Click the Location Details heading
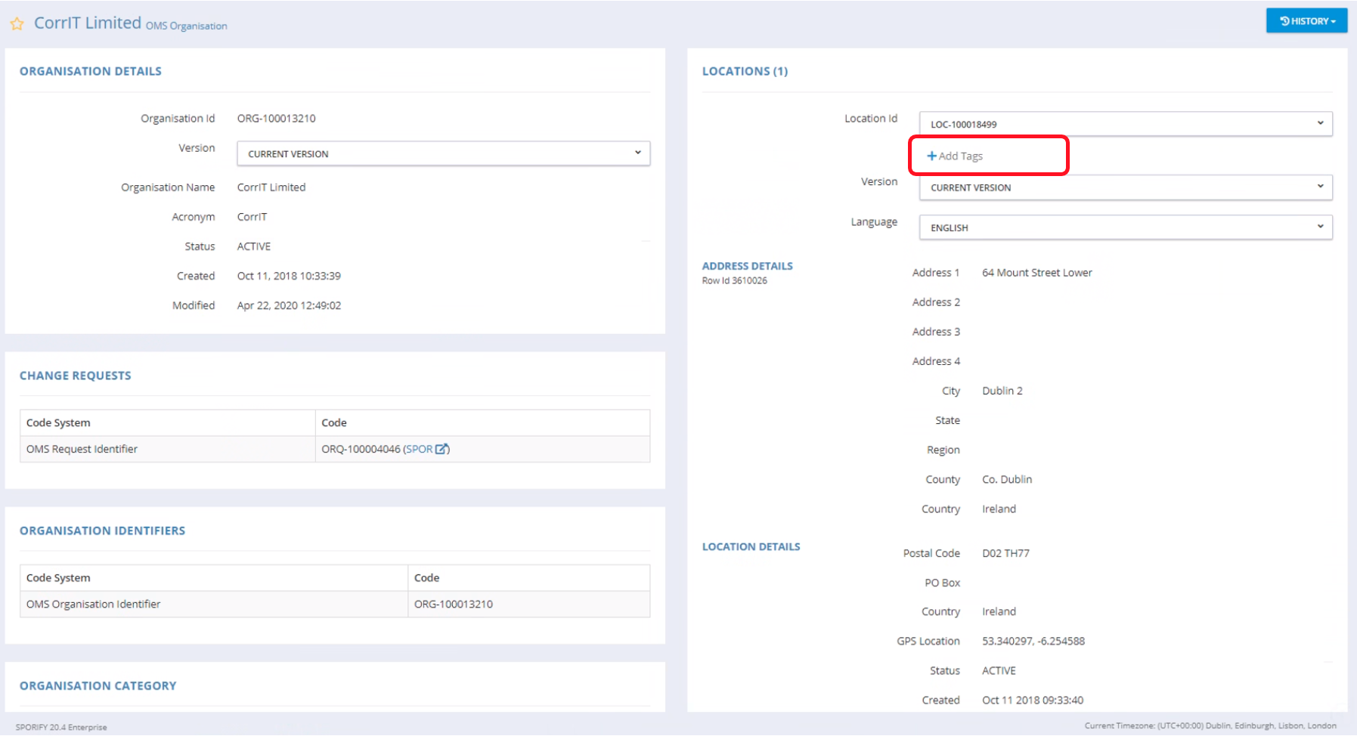 [751, 546]
